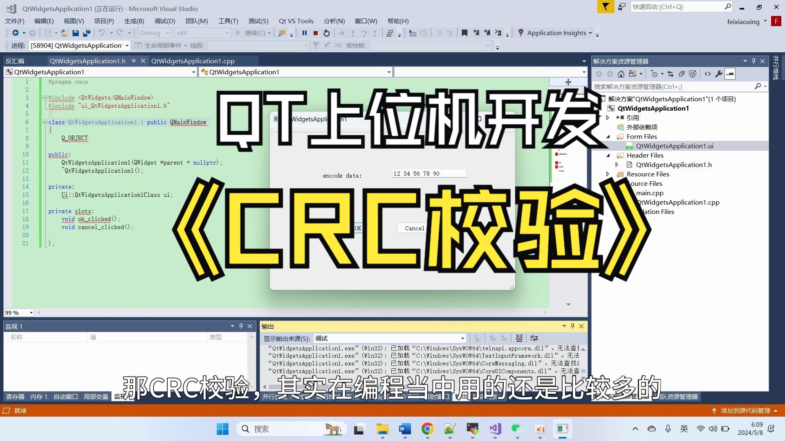Screen dimensions: 785x441
Task: Toggle word wrap in Output panel
Action: [534, 338]
